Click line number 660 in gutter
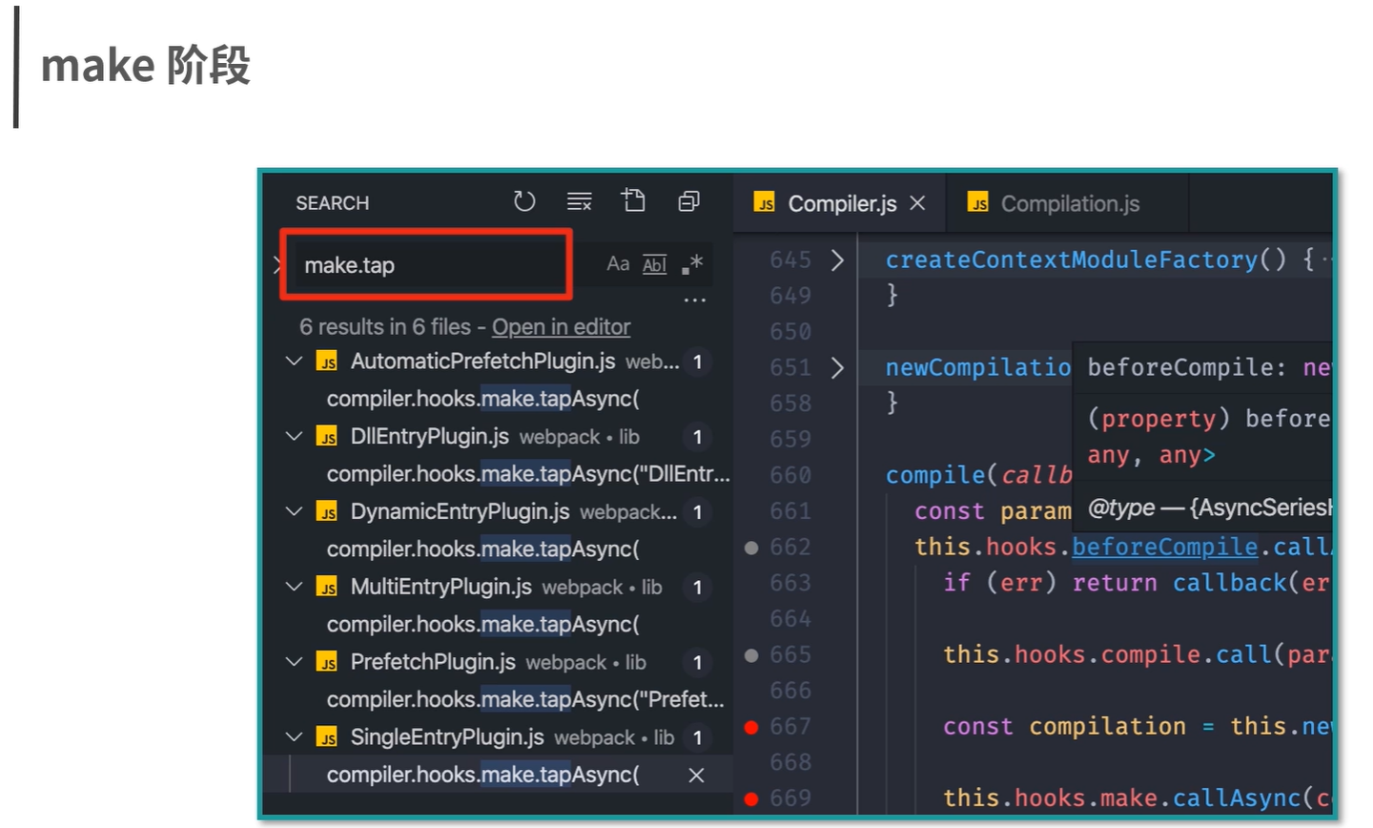1373x828 pixels. [790, 475]
